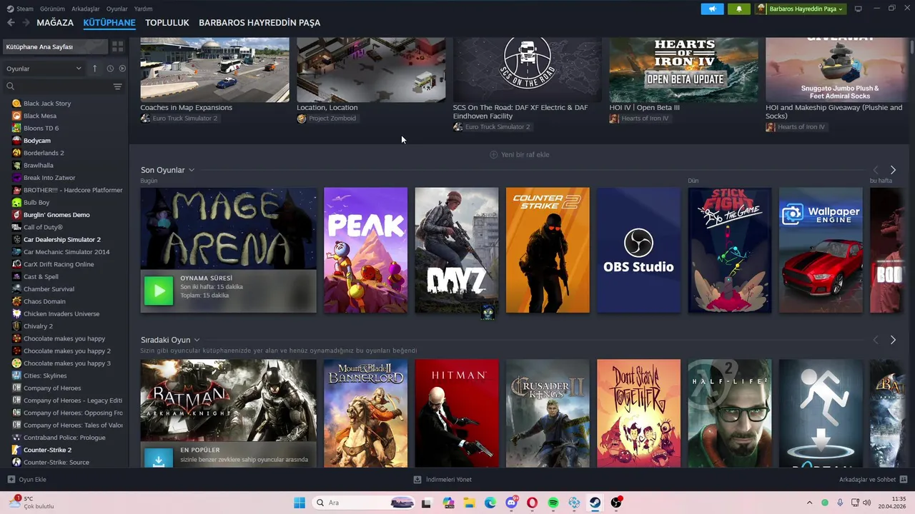Open the Crusader Kings II cover
Viewport: 915px width, 514px height.
(x=548, y=413)
